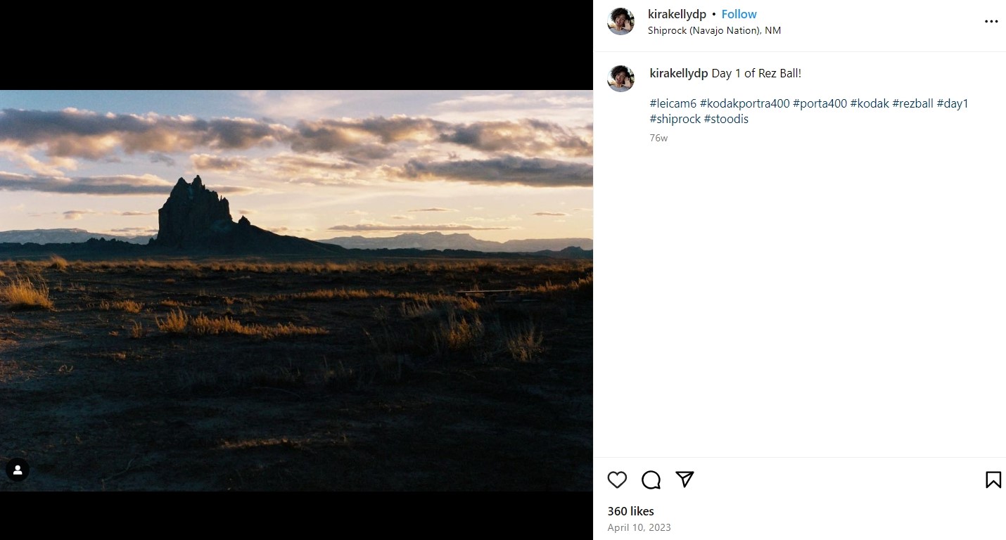Open comments via the speech bubble icon
The height and width of the screenshot is (540, 1006).
(650, 480)
